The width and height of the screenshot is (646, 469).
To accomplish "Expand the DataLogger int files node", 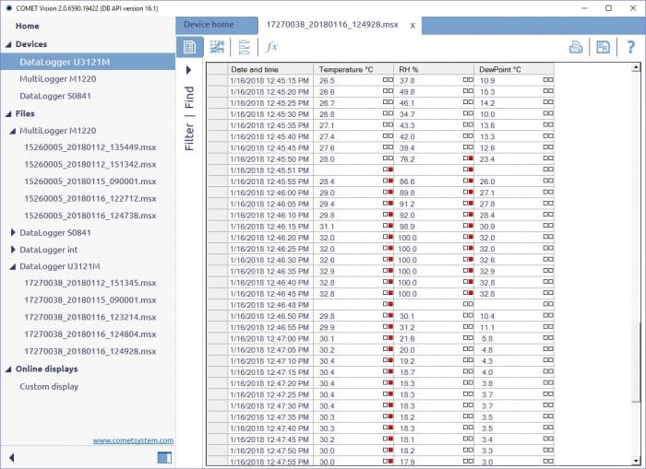I will pyautogui.click(x=13, y=250).
